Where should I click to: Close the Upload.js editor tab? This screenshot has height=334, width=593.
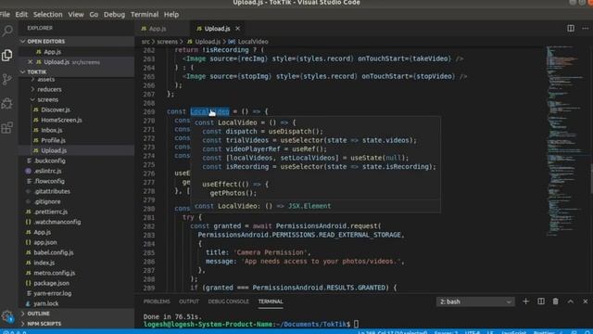[237, 29]
